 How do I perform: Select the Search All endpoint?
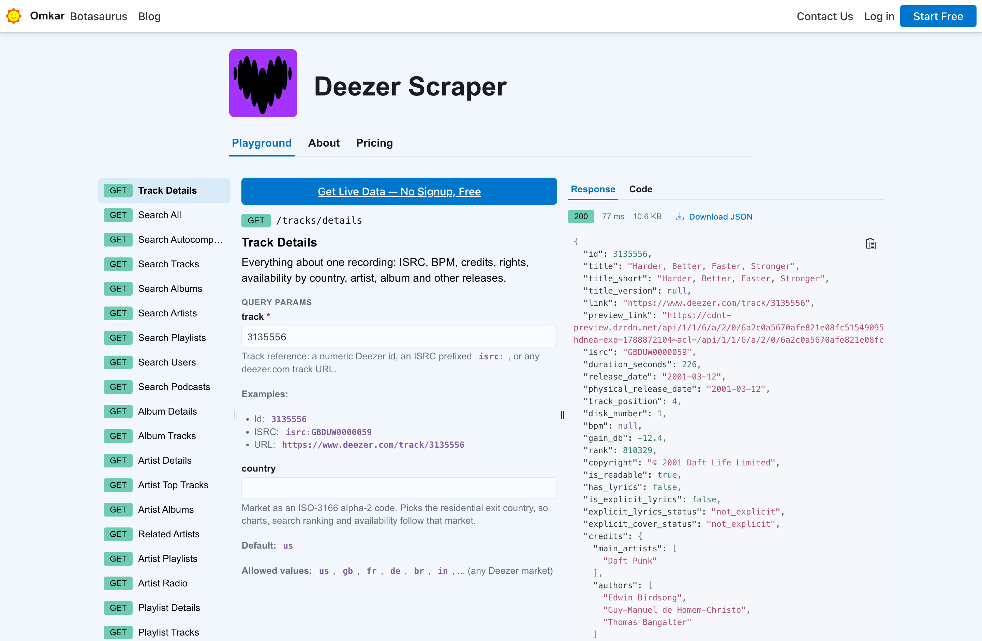pos(164,215)
